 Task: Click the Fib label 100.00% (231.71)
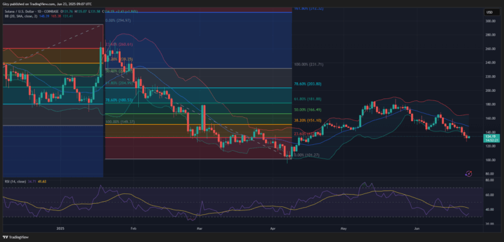(309, 65)
